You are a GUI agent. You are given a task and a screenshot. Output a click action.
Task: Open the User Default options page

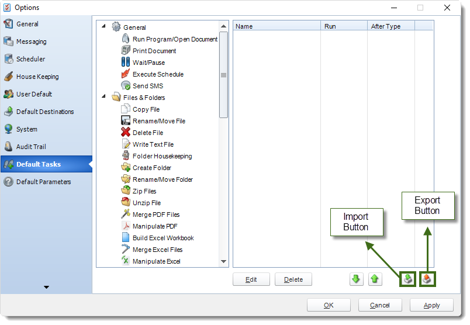click(46, 94)
